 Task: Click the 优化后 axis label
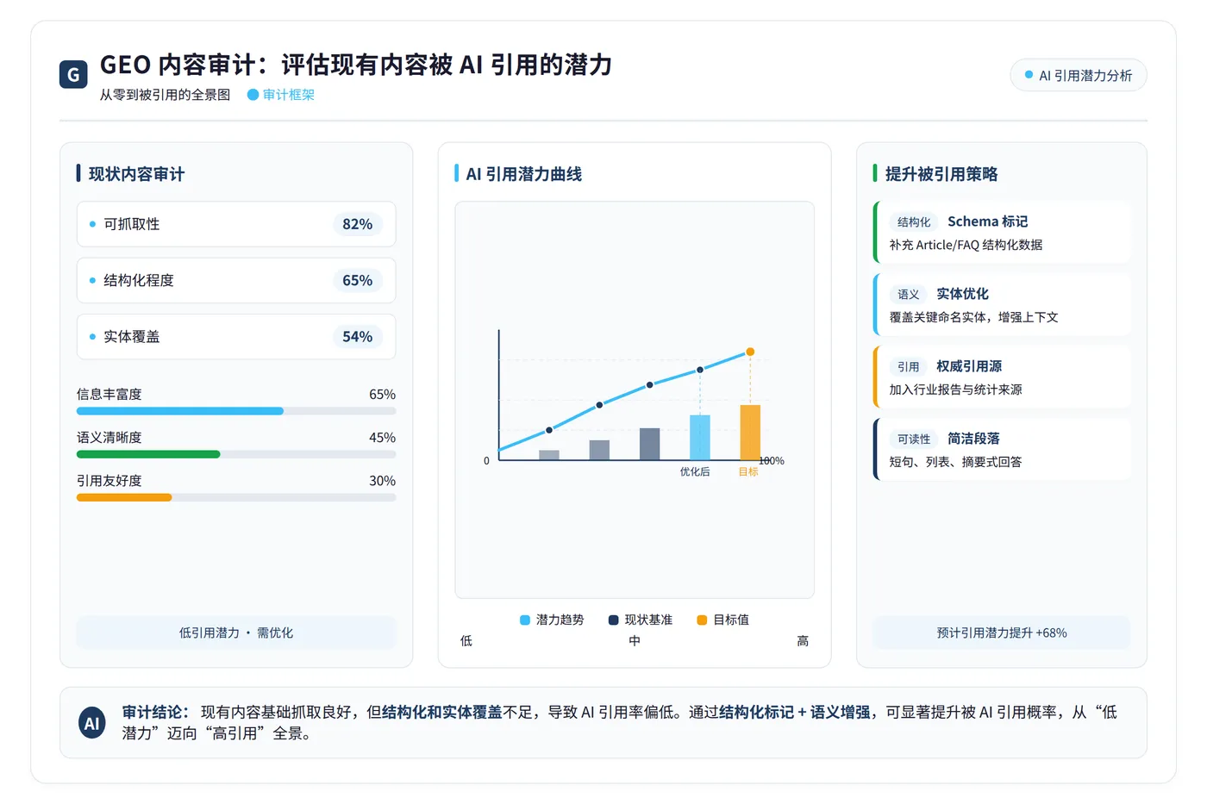(695, 471)
